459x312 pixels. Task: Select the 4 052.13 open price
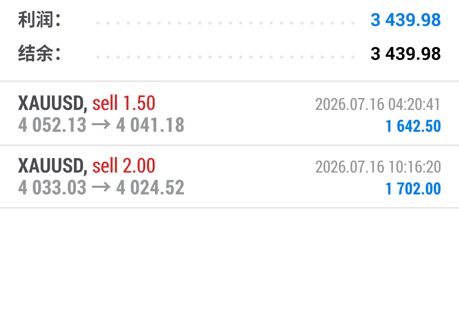(x=52, y=125)
